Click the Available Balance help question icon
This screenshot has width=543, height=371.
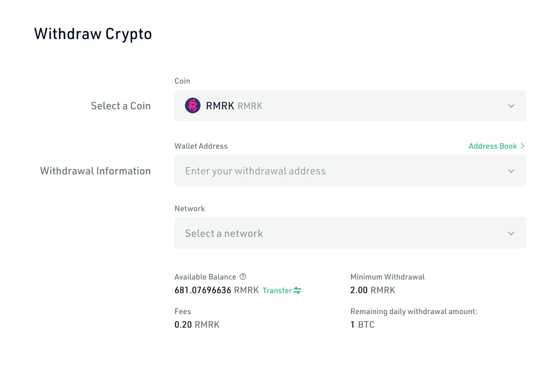click(x=243, y=277)
